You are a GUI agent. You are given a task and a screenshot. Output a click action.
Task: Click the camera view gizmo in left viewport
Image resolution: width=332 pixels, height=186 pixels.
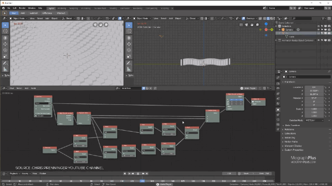tap(95, 25)
